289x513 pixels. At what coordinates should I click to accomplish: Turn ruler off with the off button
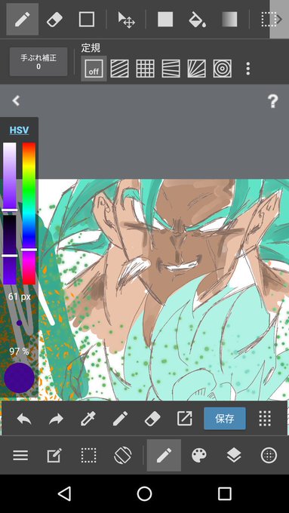click(x=94, y=69)
